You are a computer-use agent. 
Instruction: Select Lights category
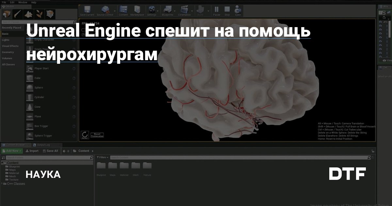6,40
